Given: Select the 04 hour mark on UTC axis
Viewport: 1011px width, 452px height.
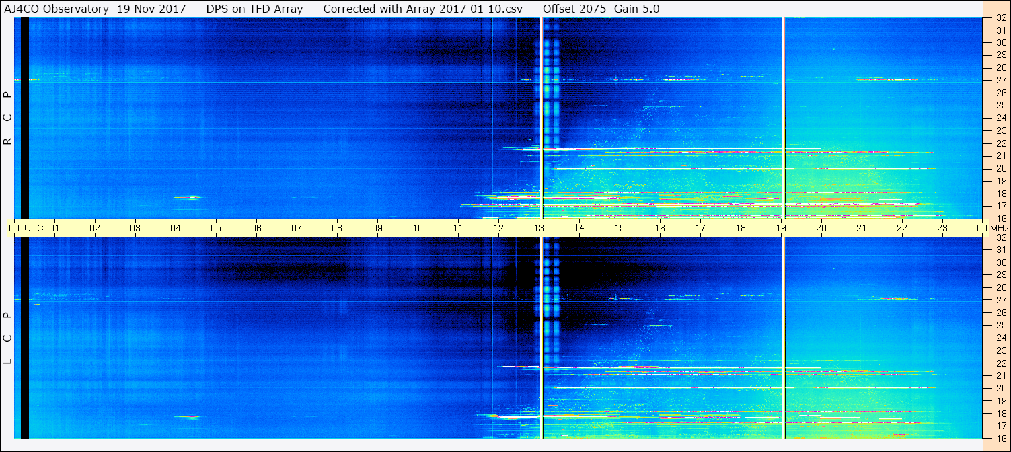Looking at the screenshot, I should (x=176, y=228).
